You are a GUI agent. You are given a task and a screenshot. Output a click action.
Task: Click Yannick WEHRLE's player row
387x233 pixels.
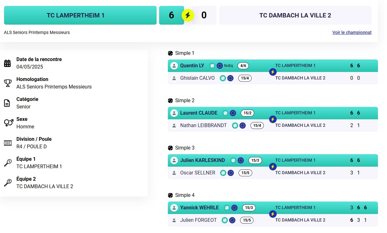click(273, 208)
